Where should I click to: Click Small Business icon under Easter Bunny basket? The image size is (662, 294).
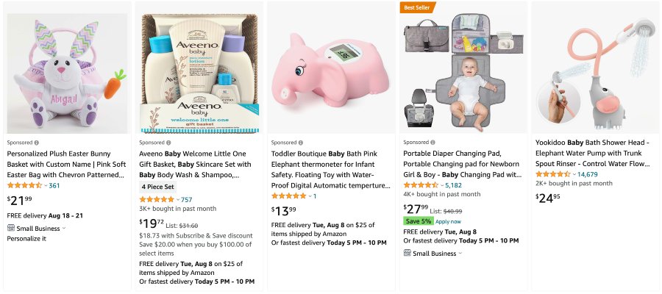pyautogui.click(x=11, y=228)
